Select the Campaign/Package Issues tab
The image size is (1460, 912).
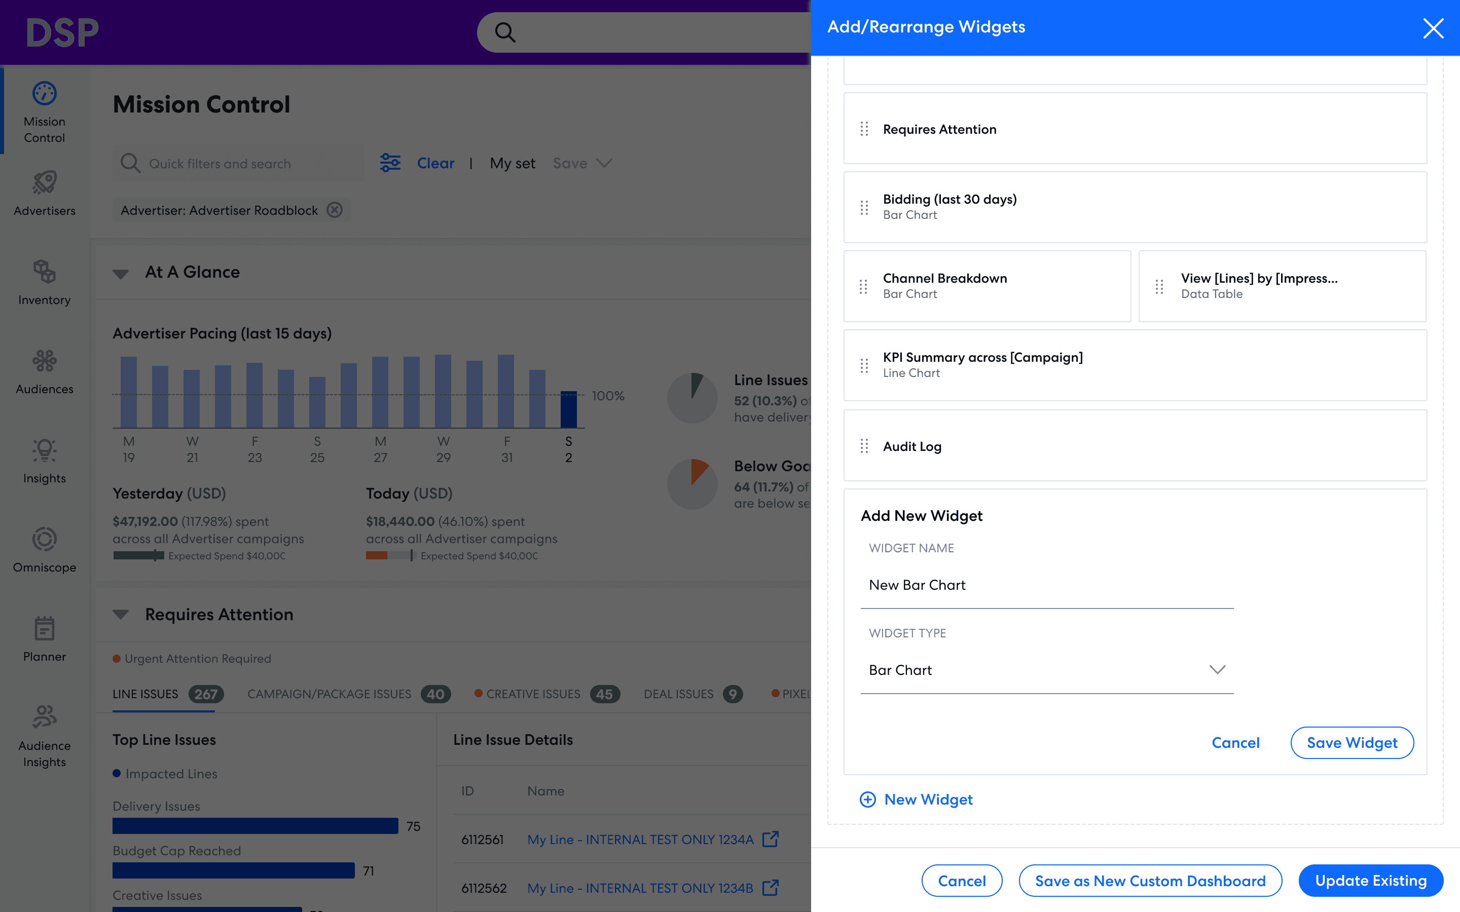(330, 694)
